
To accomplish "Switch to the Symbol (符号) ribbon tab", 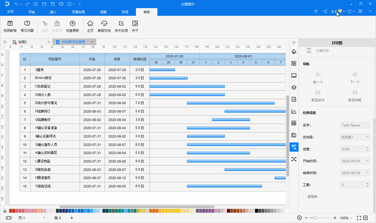I will [x=125, y=12].
